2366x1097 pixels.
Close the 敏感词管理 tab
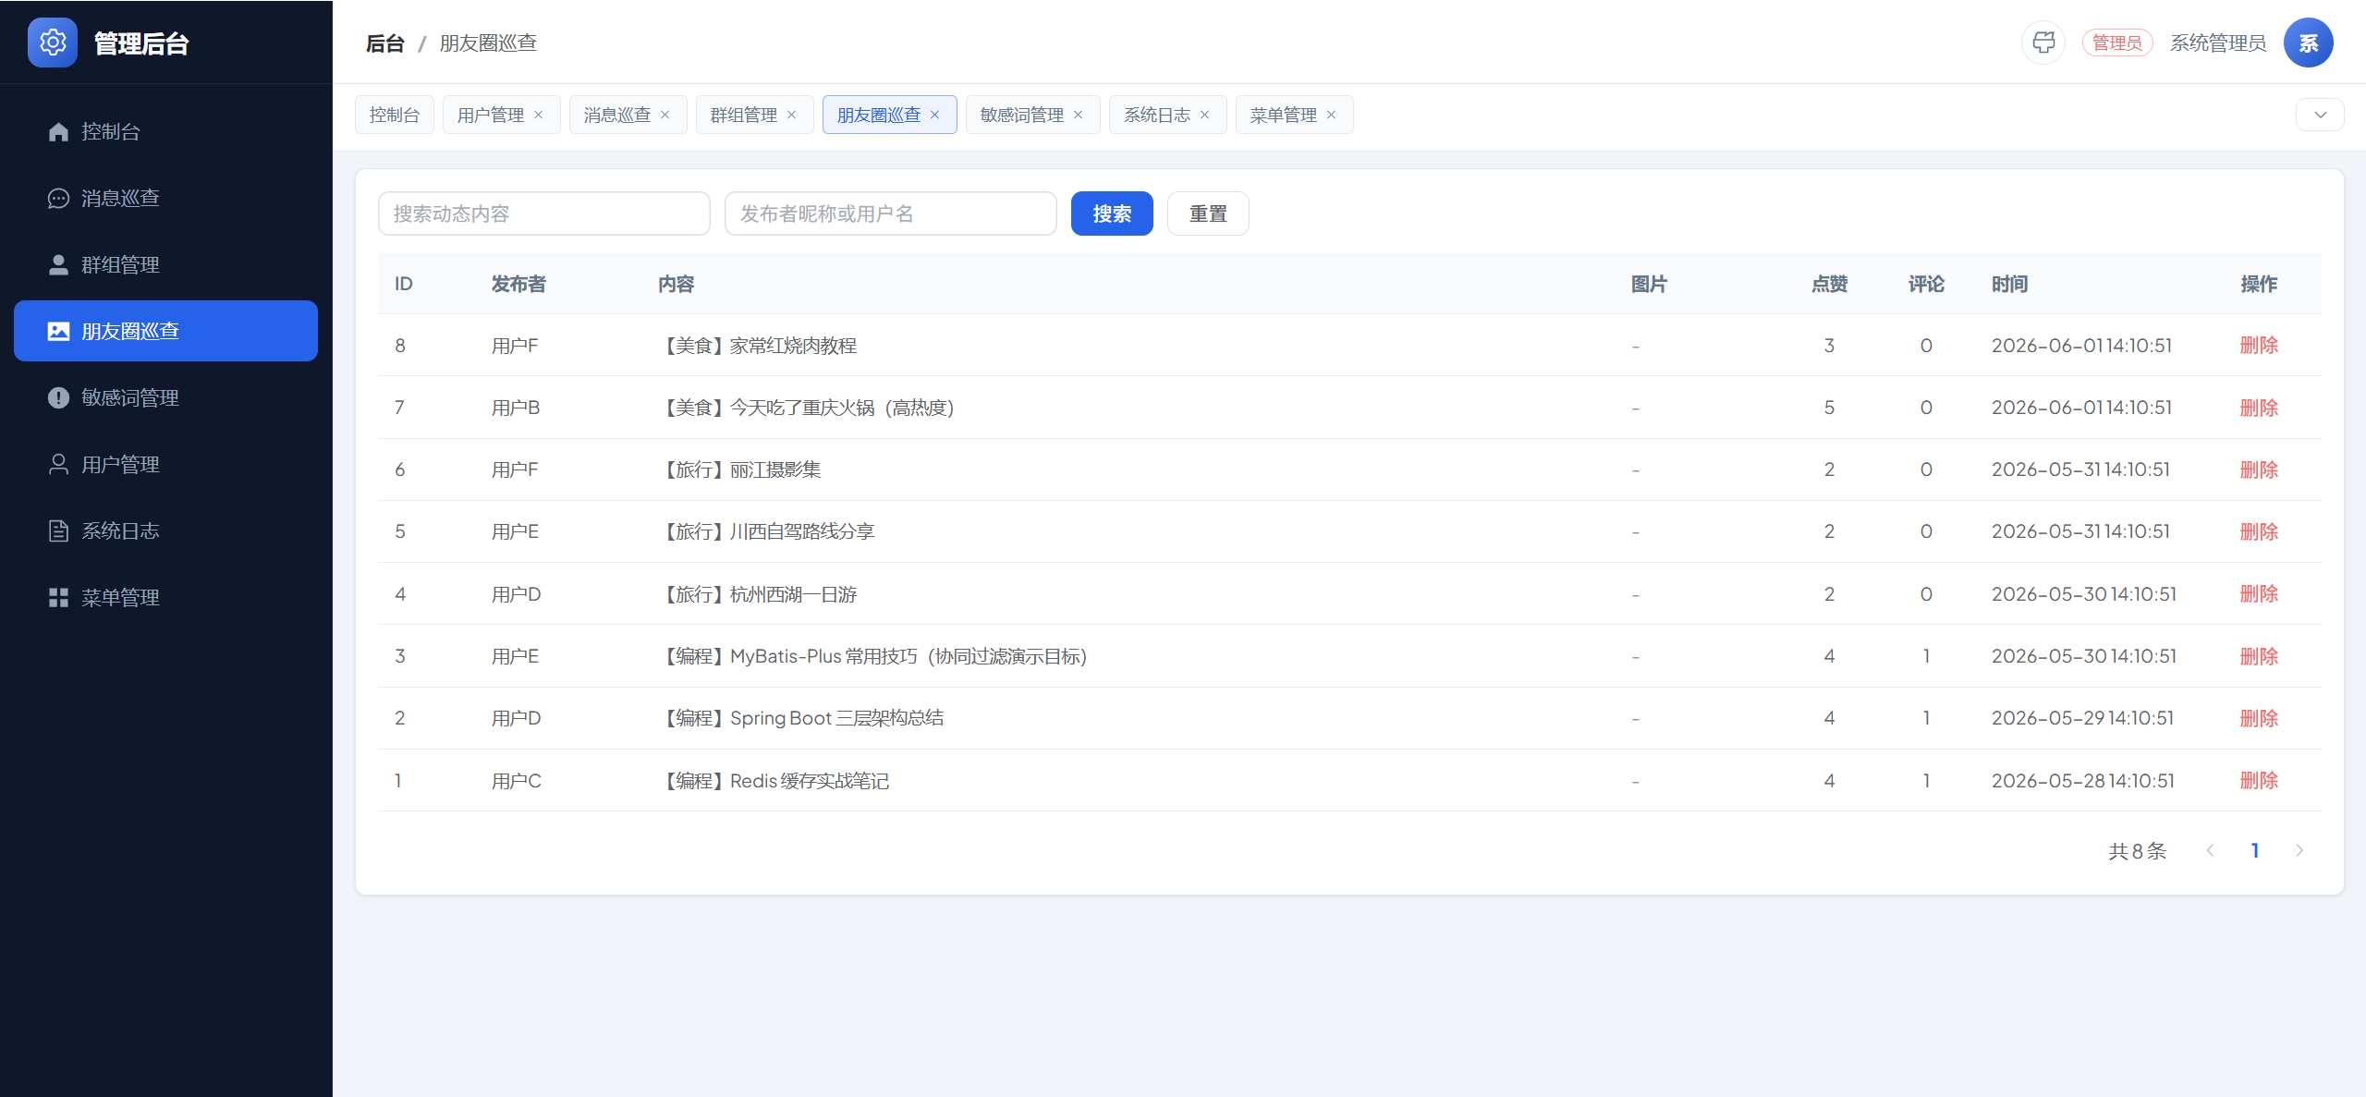[x=1078, y=115]
